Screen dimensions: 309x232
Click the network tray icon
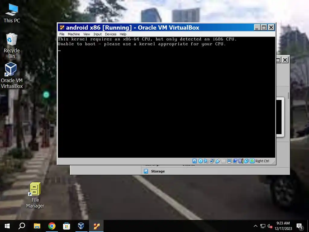tap(263, 226)
